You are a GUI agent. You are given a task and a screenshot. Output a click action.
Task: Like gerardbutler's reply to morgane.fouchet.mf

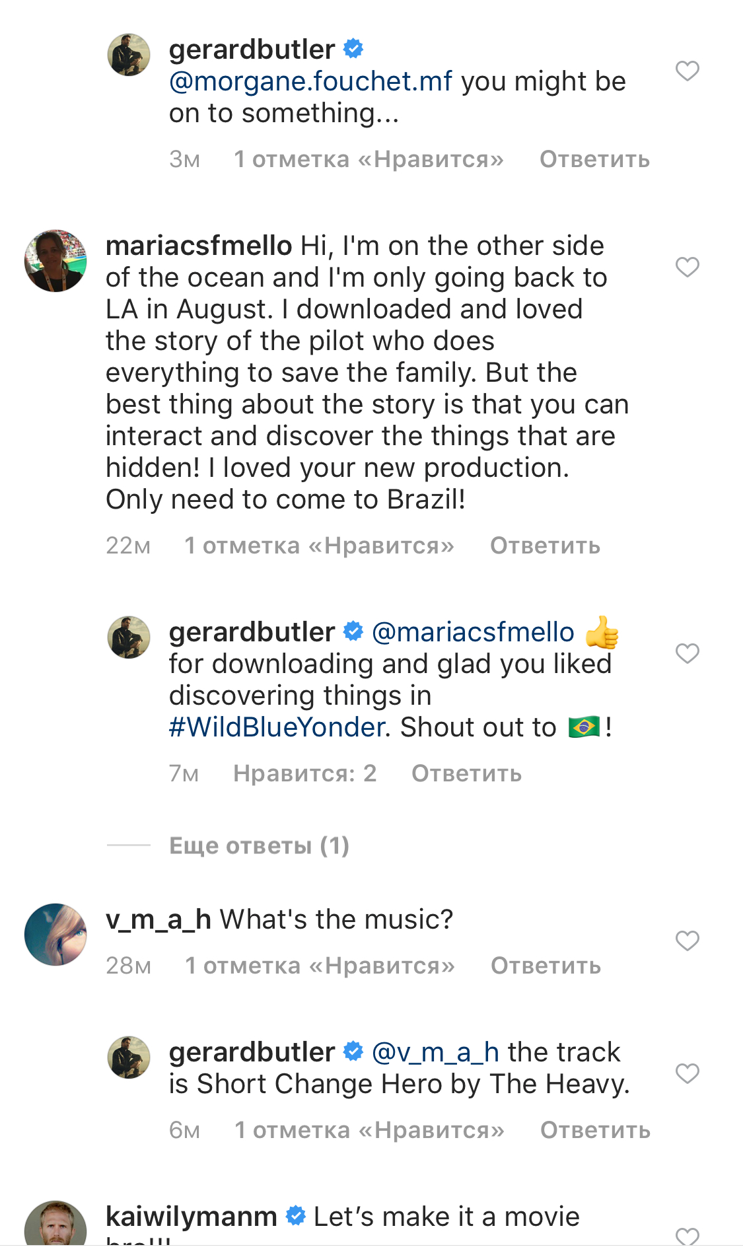pos(687,71)
